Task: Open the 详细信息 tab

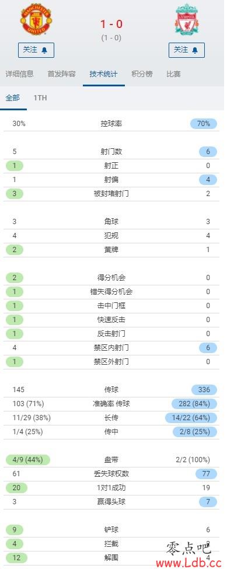Action: coord(20,74)
